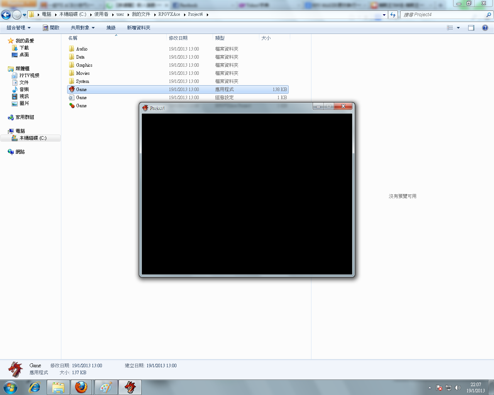
Task: Open the 共用對象 dropdown menu
Action: tap(83, 28)
